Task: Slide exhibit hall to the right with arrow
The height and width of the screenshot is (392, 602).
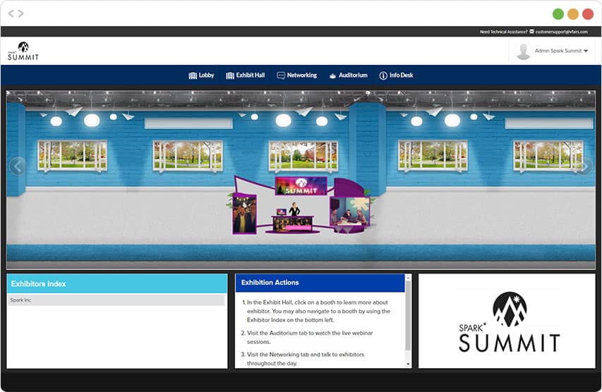Action: point(585,166)
